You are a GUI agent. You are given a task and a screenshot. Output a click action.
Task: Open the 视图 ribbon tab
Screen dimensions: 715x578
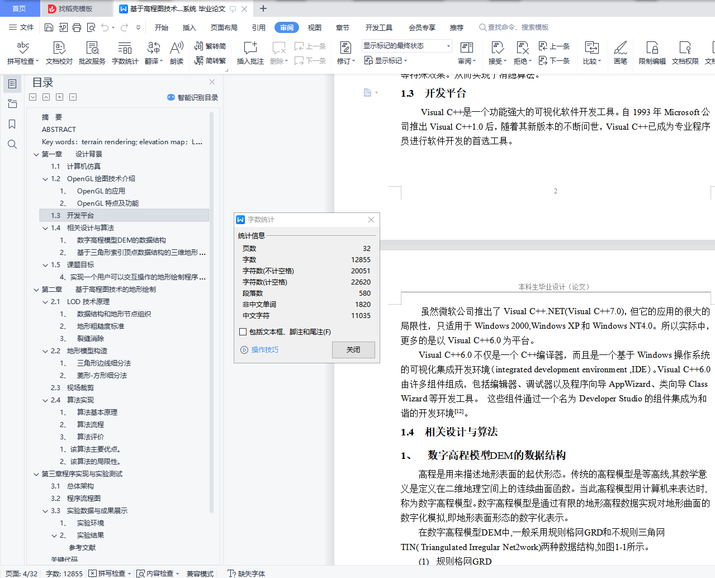click(315, 27)
